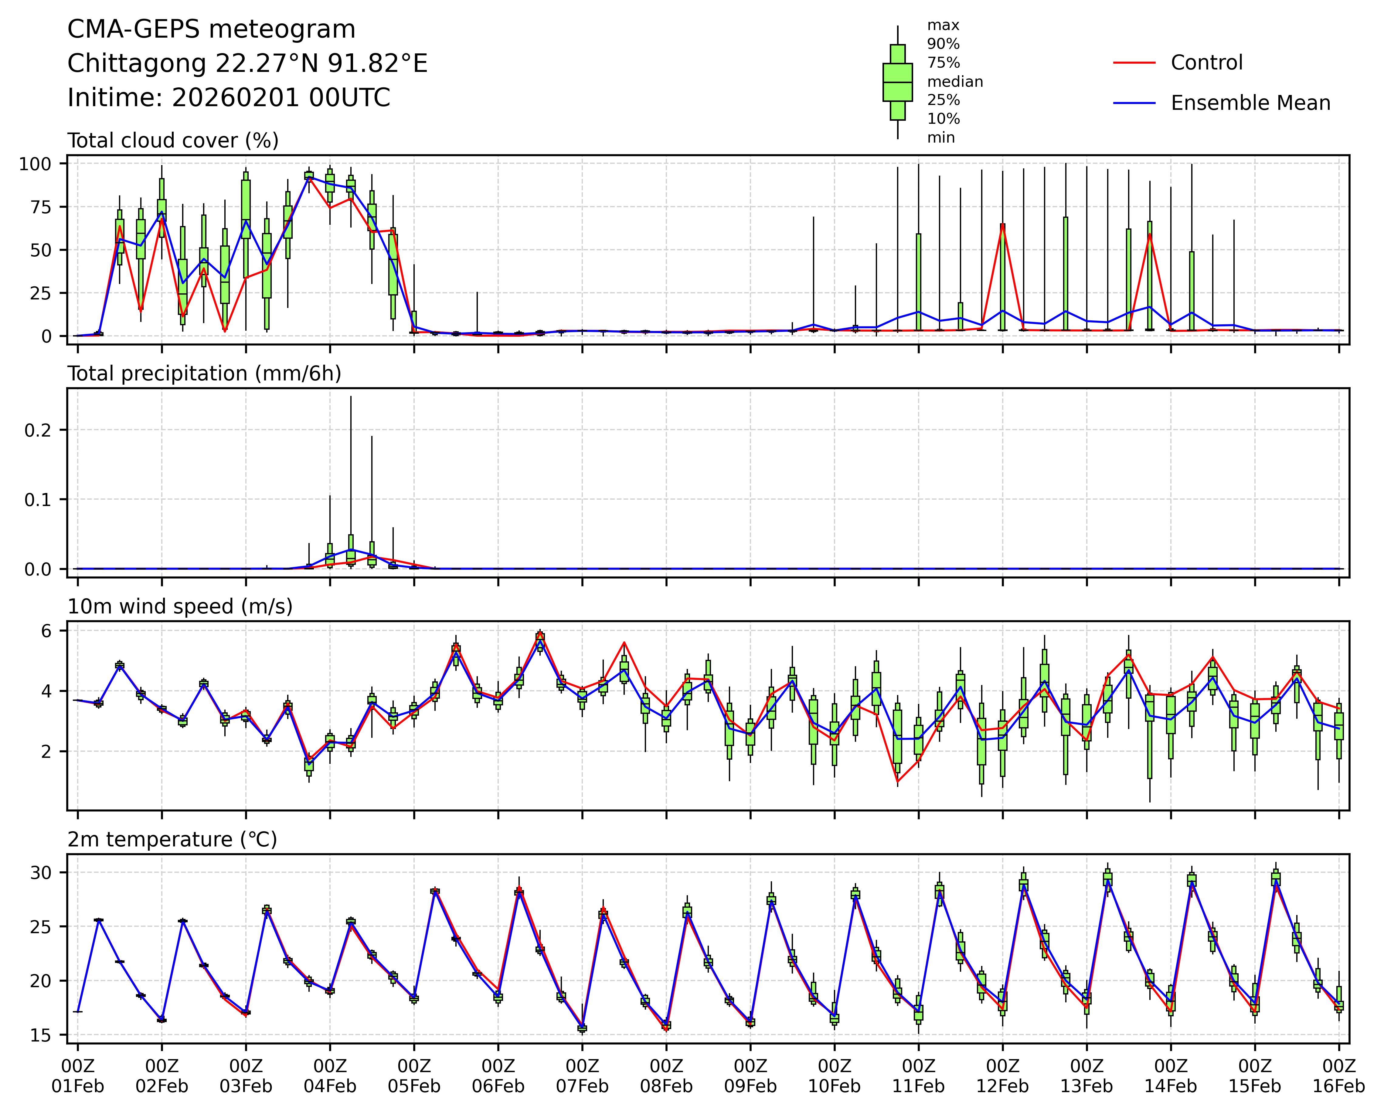
Task: Click the 00Z 16Feb axis label
Action: point(1338,1076)
